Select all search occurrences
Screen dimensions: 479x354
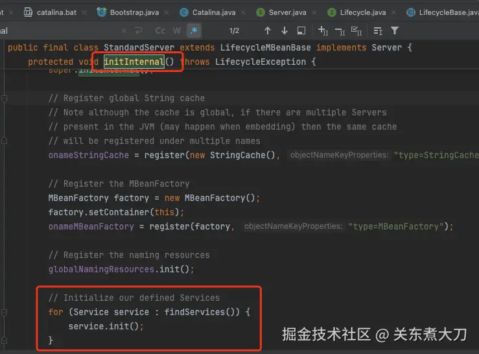[x=356, y=31]
